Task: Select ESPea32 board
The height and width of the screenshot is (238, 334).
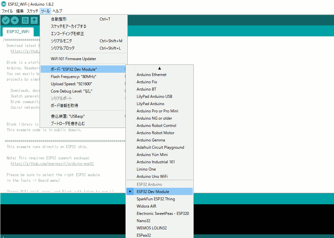Action: 159,235
